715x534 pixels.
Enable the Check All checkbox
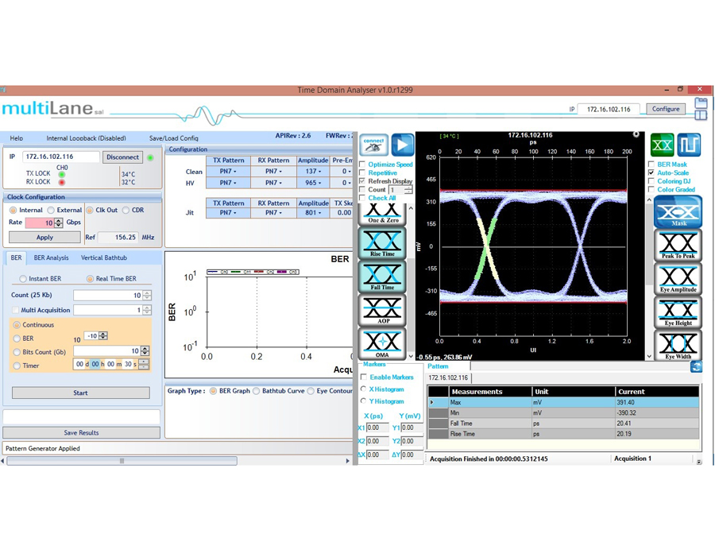[x=362, y=198]
